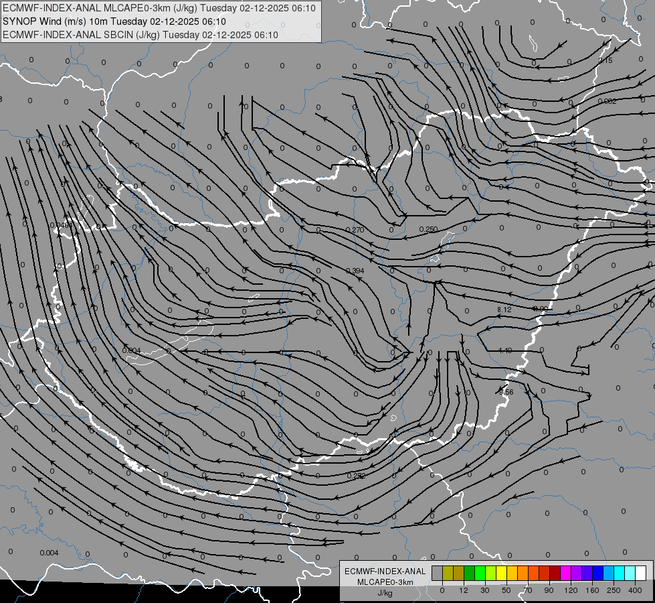
Task: Select the legend's 90 scale label
Action: coord(549,590)
